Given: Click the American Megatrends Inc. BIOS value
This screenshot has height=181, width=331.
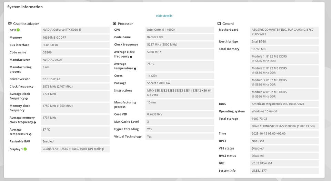Looking at the screenshot, I should (x=284, y=104).
